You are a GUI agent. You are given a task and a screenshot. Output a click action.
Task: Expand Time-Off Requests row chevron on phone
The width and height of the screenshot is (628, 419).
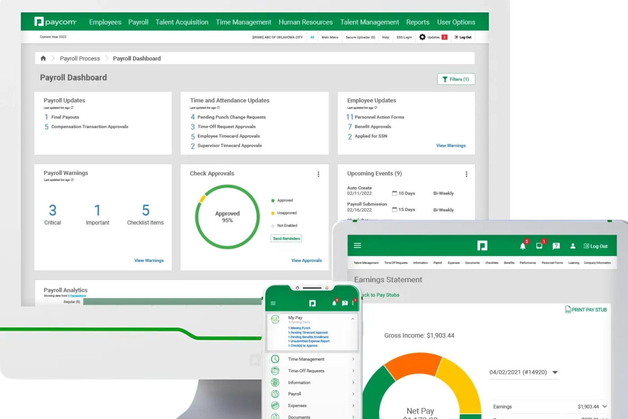(353, 371)
